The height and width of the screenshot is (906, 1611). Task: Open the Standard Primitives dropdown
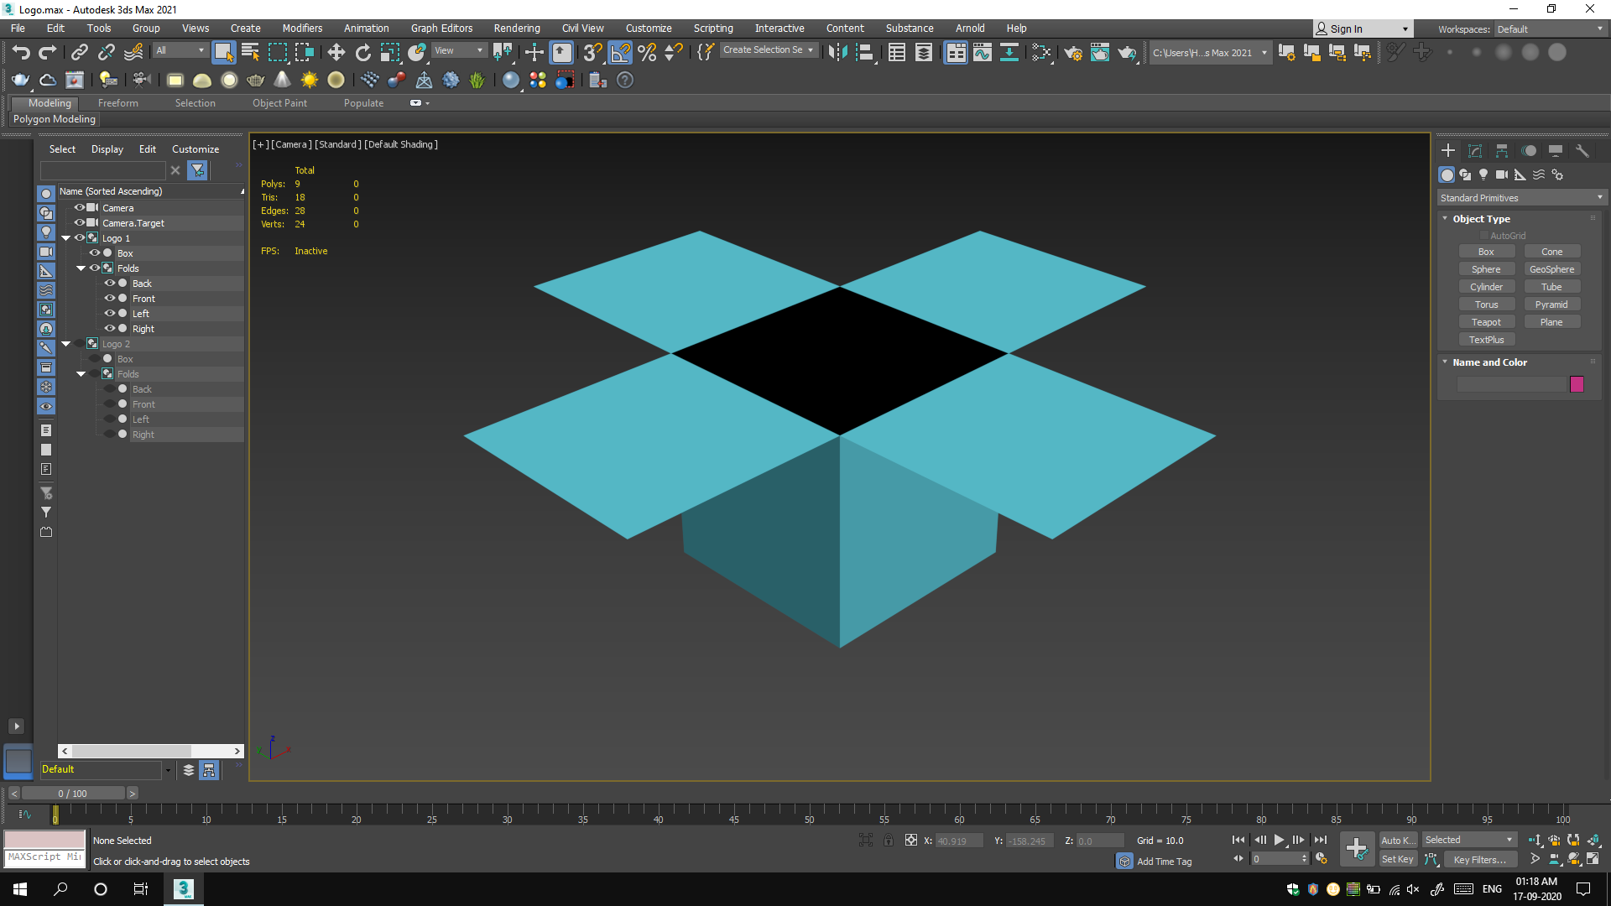click(x=1520, y=198)
